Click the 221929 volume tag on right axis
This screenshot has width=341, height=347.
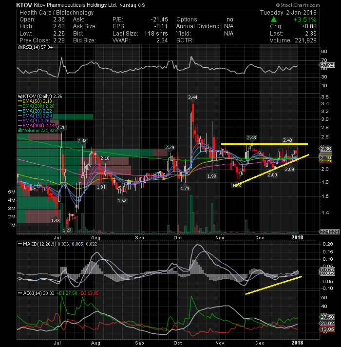point(329,231)
